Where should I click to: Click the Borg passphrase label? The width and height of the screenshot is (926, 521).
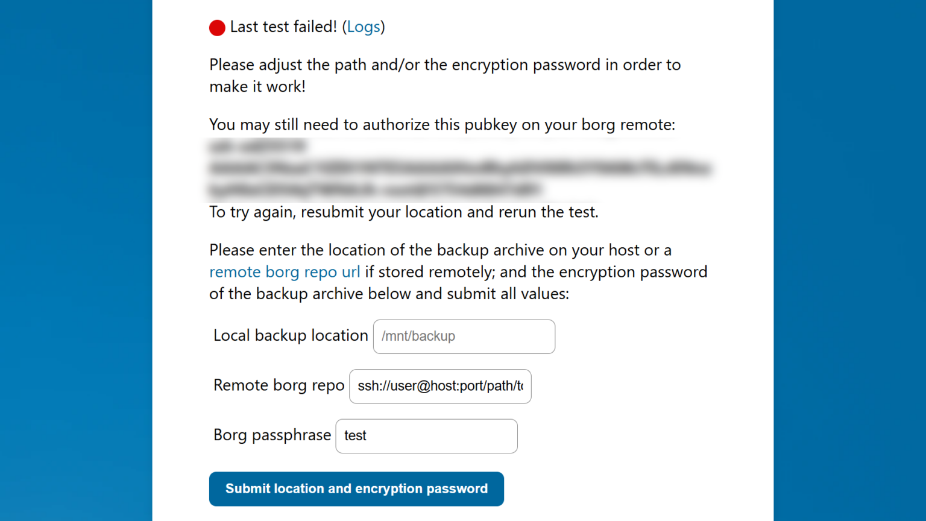(x=272, y=435)
